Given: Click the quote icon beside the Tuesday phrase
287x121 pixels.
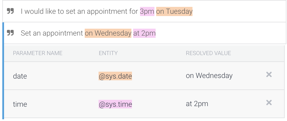Looking at the screenshot, I should coord(10,11).
